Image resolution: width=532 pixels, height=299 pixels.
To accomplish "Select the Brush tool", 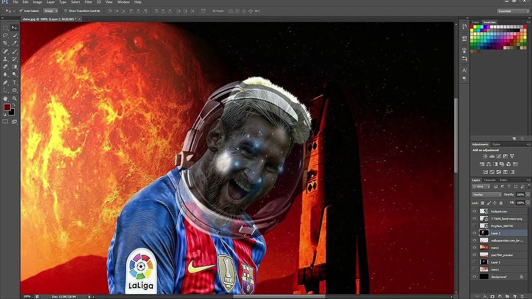I will pos(15,51).
